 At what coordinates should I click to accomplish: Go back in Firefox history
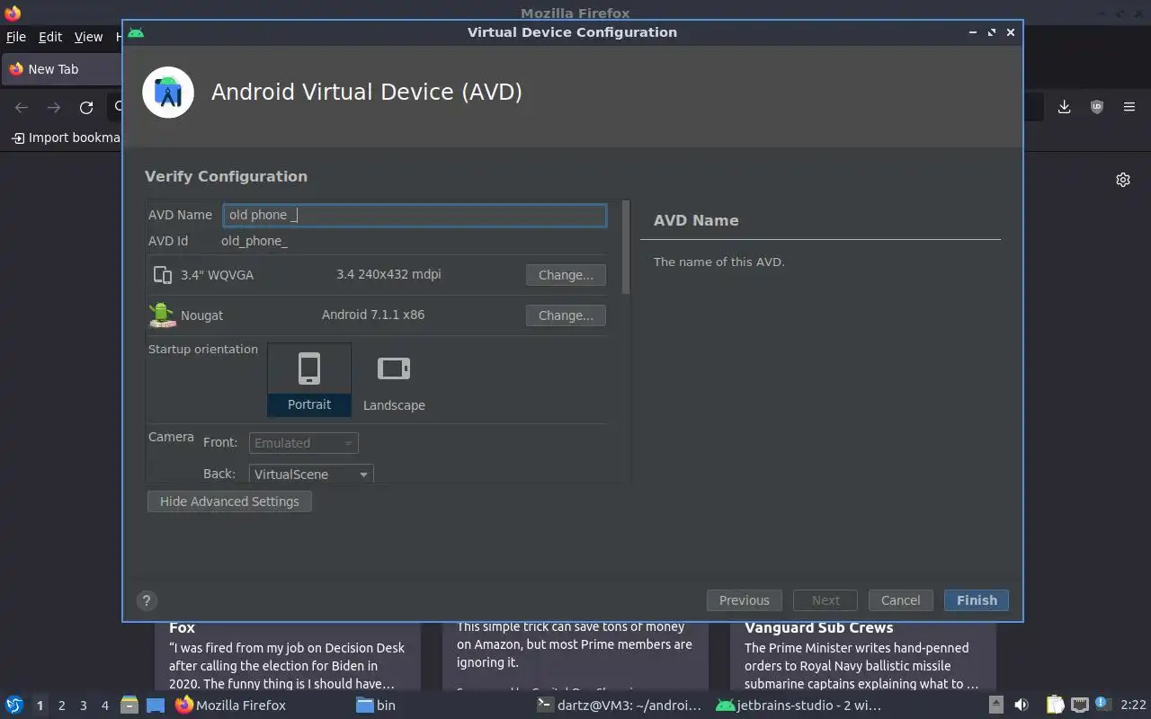click(22, 108)
